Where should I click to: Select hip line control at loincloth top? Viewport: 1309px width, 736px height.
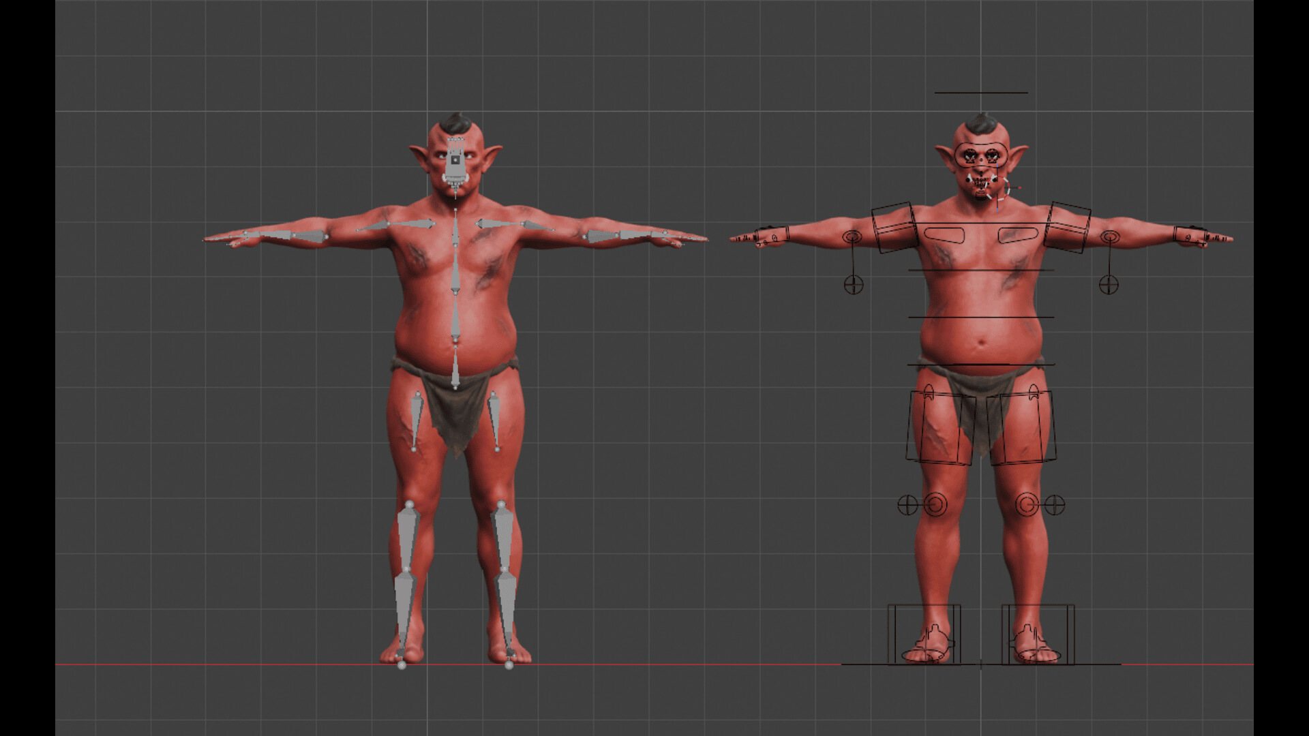click(981, 365)
